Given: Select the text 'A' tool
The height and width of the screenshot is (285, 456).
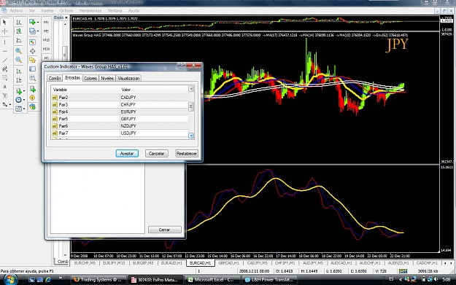Looking at the screenshot, I should click(4, 87).
